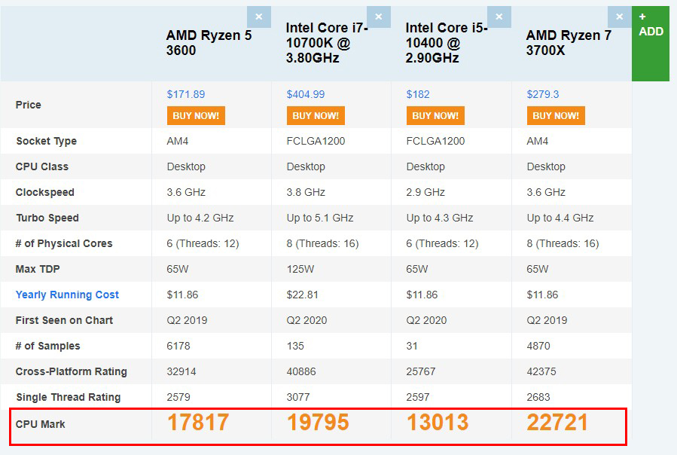Viewport: 677px width, 455px height.
Task: Click the 125W Max TDP value
Action: point(300,269)
